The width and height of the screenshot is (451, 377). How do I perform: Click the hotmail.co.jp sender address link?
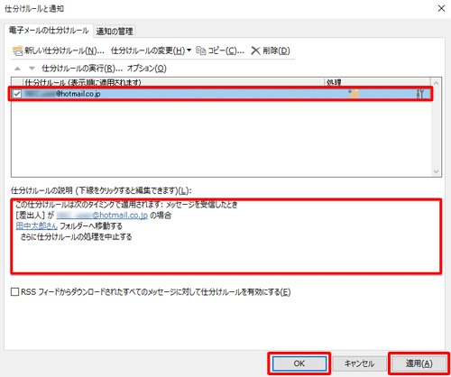[x=102, y=216]
